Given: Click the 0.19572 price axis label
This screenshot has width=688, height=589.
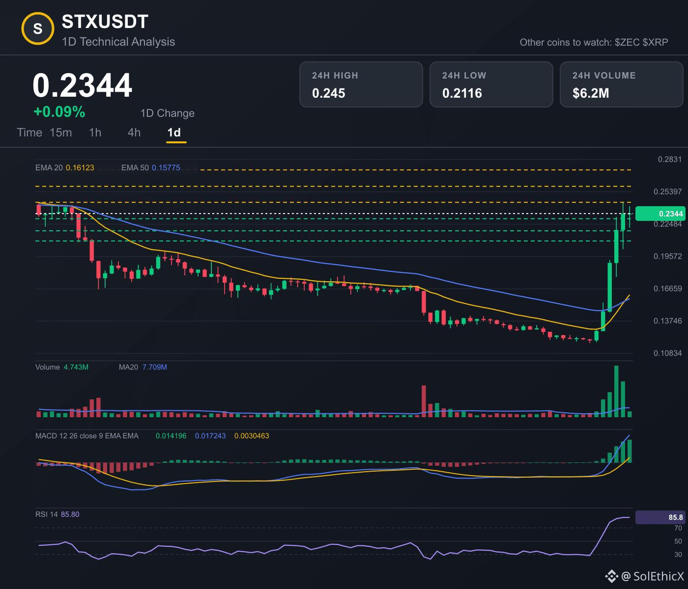Looking at the screenshot, I should click(x=668, y=256).
